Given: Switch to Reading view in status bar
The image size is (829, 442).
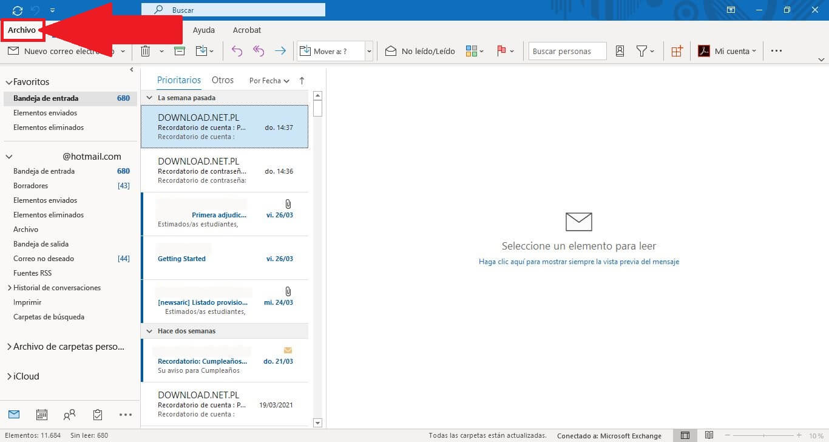Looking at the screenshot, I should click(709, 435).
